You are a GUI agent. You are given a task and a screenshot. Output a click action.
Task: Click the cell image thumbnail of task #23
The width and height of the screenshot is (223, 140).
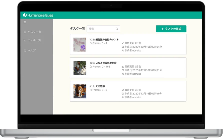pyautogui.click(x=80, y=45)
